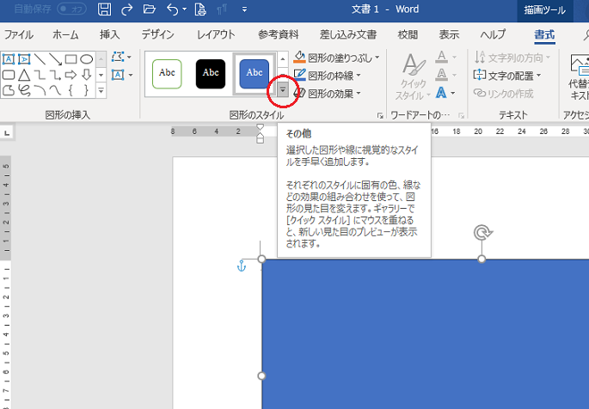Click the Save icon in quick access toolbar
Viewport: 589px width, 409px height.
tap(104, 10)
